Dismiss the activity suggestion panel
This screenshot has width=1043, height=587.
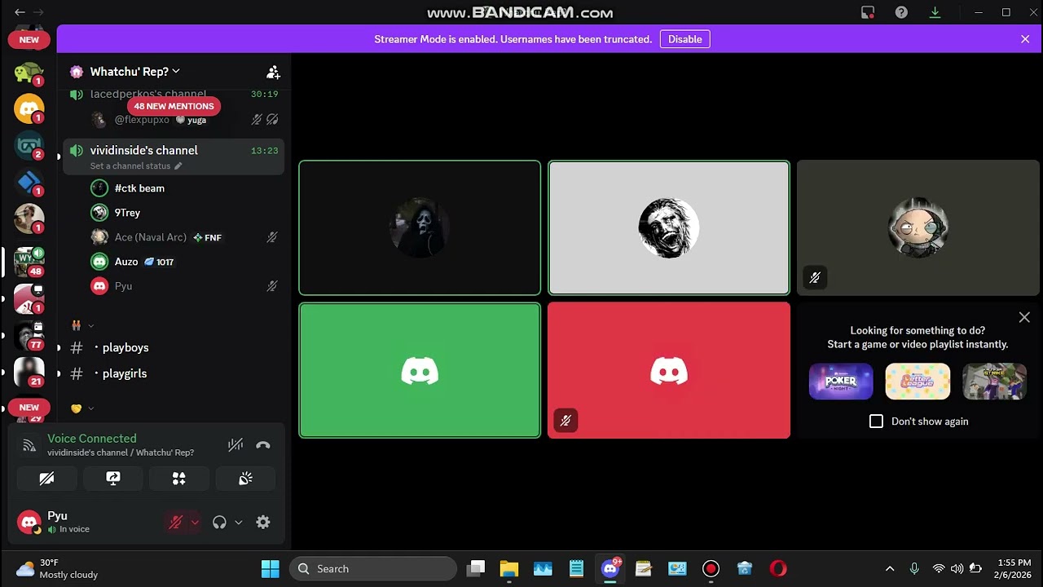click(x=1024, y=317)
